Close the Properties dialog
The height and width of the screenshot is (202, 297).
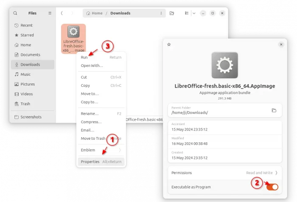click(281, 44)
